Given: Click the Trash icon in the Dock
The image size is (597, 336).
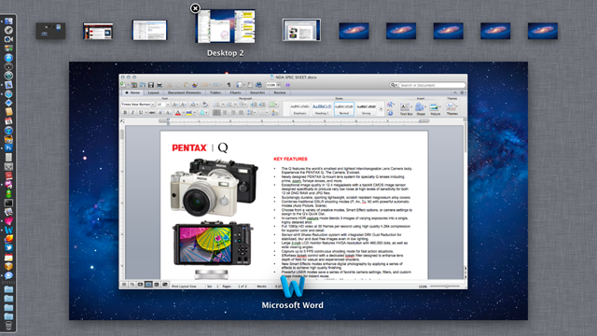Looking at the screenshot, I should (8, 326).
